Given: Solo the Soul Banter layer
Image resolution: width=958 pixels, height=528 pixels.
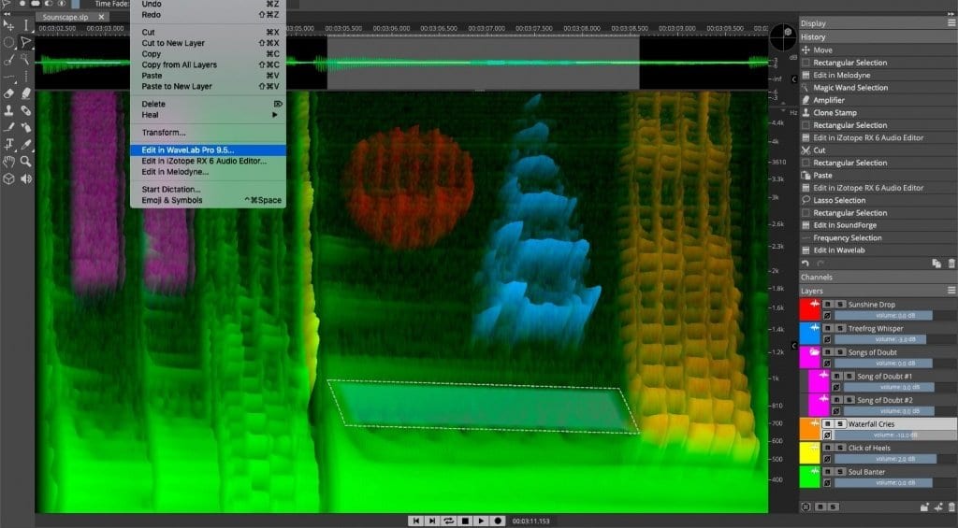Looking at the screenshot, I should point(840,471).
